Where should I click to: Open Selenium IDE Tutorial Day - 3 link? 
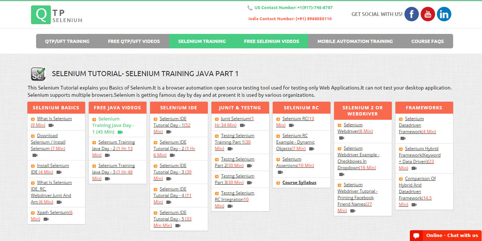pyautogui.click(x=173, y=172)
